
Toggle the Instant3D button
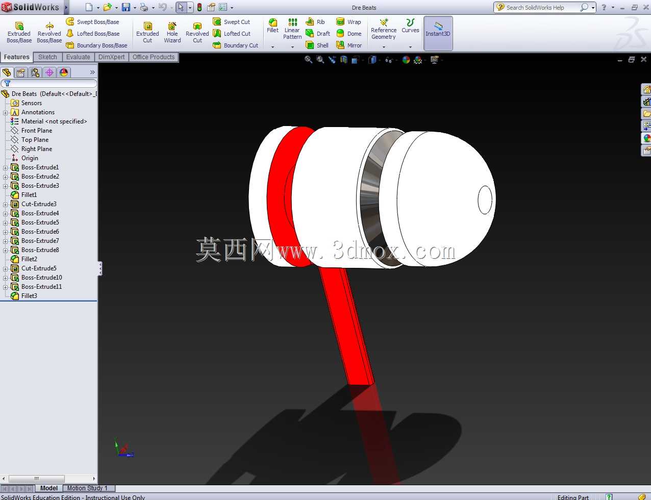point(438,33)
